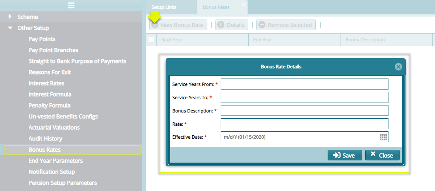Focus the Rate input field

coord(304,124)
